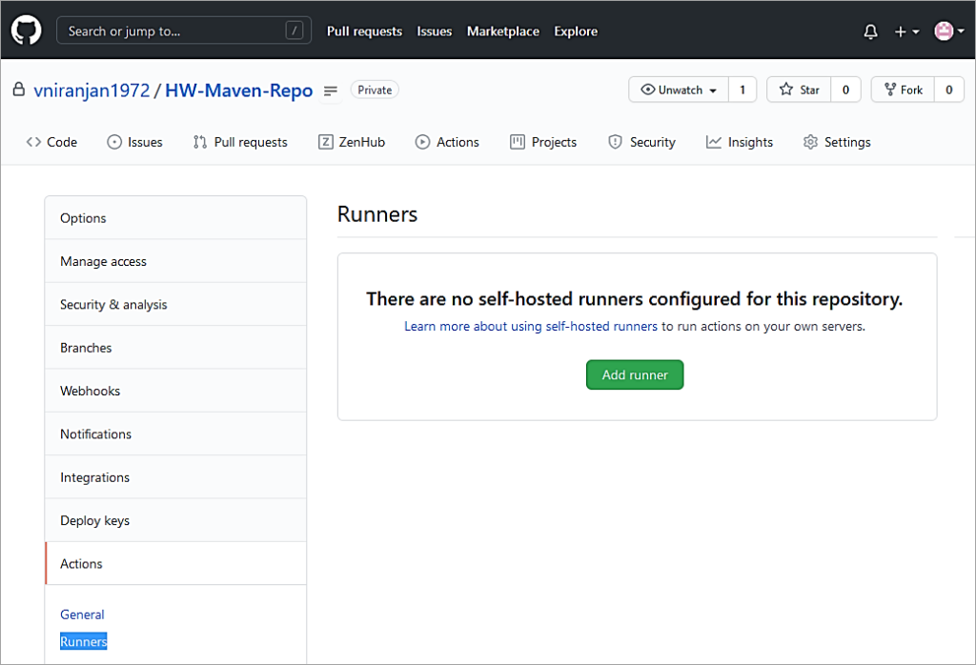The height and width of the screenshot is (665, 976).
Task: Open the self-hosted runners documentation link
Action: click(x=531, y=325)
